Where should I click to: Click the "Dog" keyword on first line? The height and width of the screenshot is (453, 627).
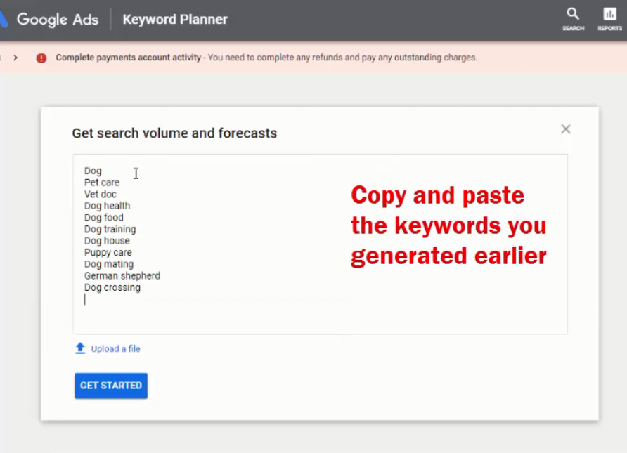click(93, 171)
